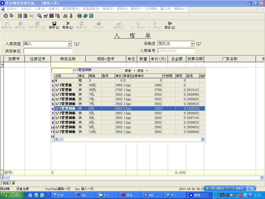Open the 出库(C) menu
The width and height of the screenshot is (265, 199).
[x=54, y=9]
